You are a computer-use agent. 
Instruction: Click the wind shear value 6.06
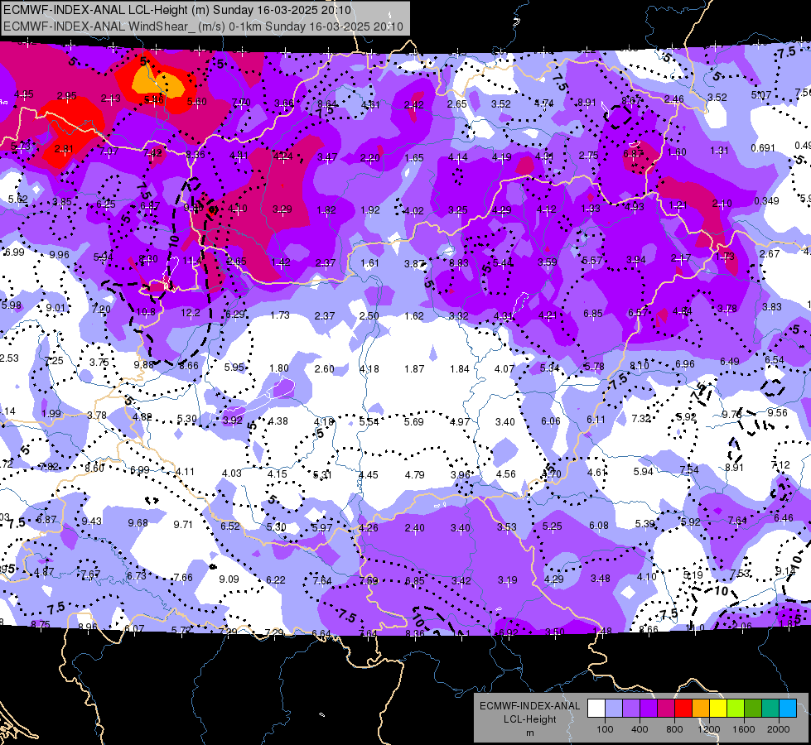click(x=550, y=421)
